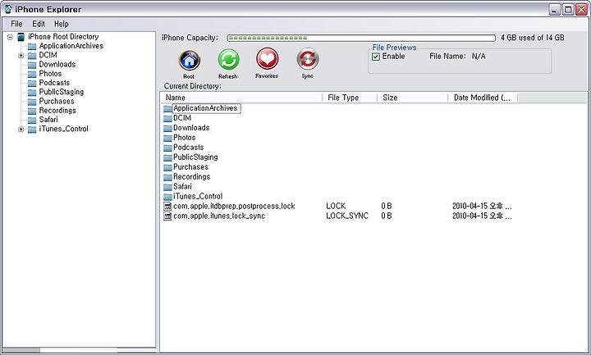The width and height of the screenshot is (591, 355).
Task: Select the Downloads name in file list
Action: pos(191,128)
